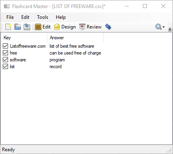Toggle the 'software' card checkbox
The height and width of the screenshot is (154, 173).
point(5,60)
